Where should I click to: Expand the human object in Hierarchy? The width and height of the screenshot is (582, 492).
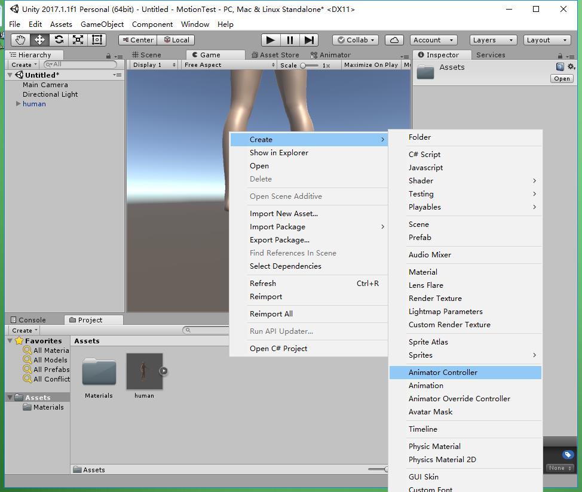18,104
